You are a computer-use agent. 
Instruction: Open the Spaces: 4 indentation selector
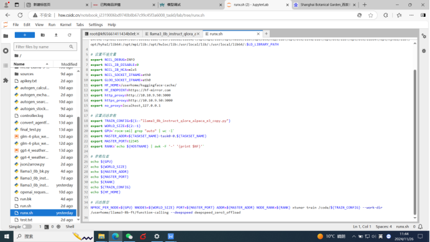tap(383, 226)
